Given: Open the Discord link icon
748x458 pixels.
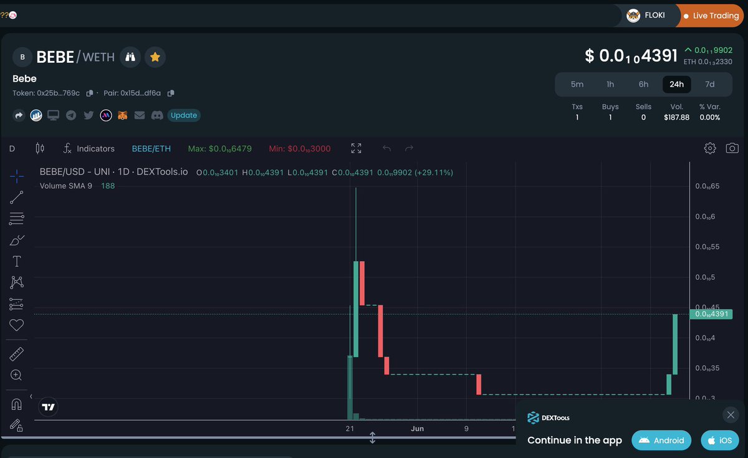Looking at the screenshot, I should click(x=157, y=115).
